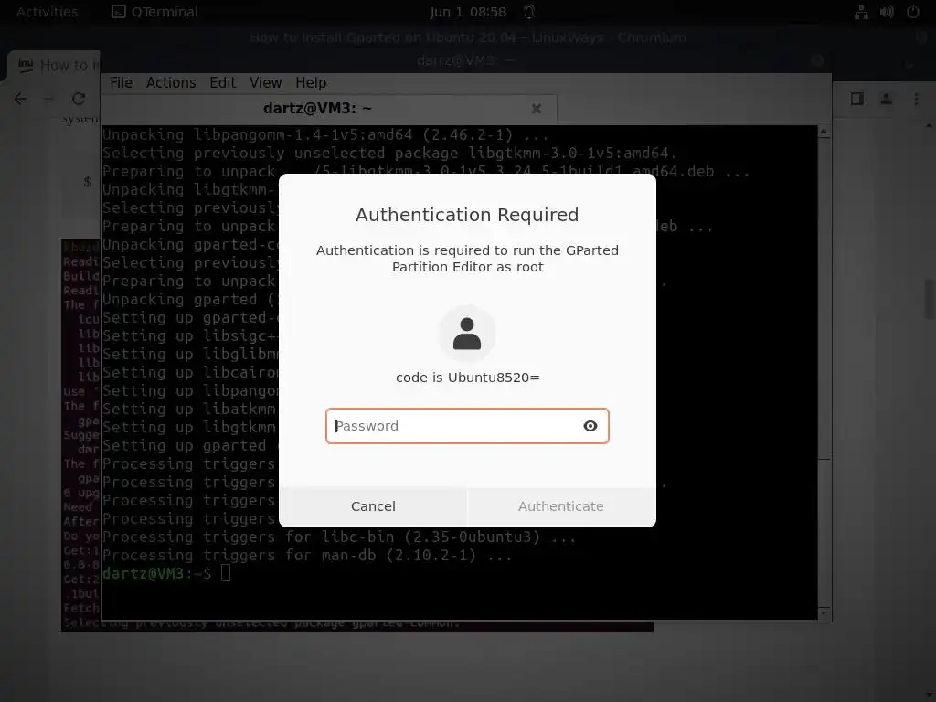Click the 'Authentication Required' heading

(x=467, y=215)
